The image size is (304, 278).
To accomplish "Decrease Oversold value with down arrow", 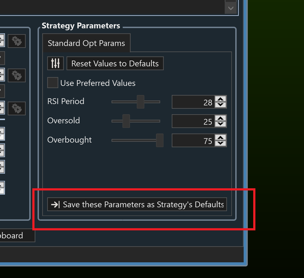I will tap(220, 124).
